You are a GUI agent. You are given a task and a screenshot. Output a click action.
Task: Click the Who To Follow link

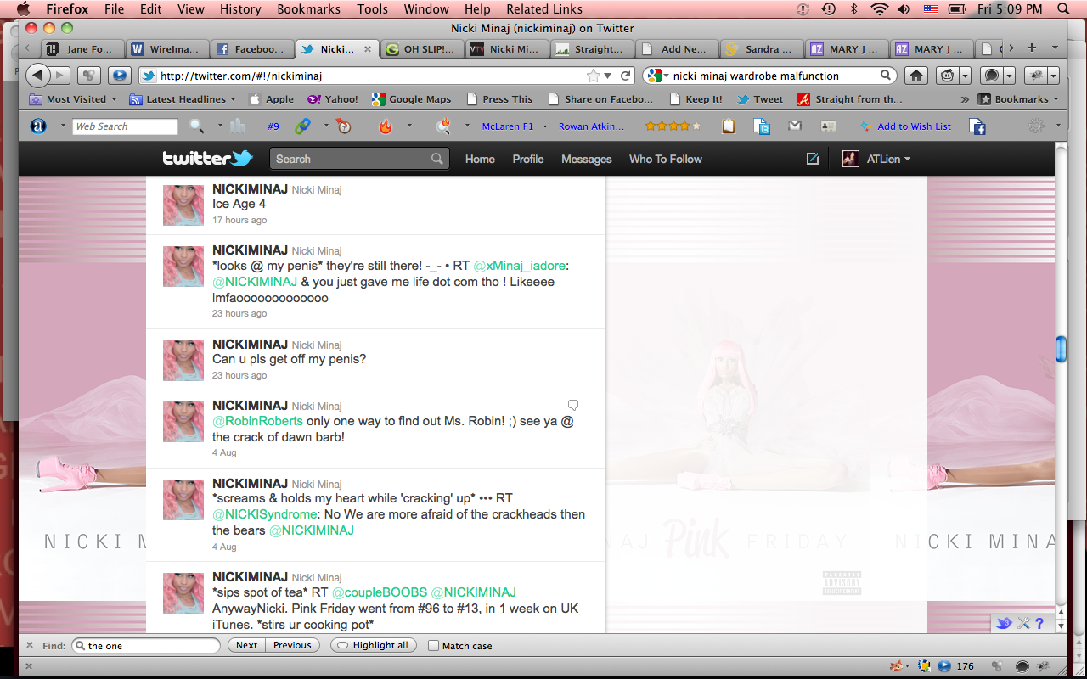[665, 159]
